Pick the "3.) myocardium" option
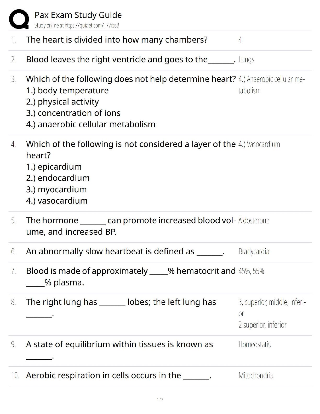This screenshot has height=414, width=320. point(56,189)
